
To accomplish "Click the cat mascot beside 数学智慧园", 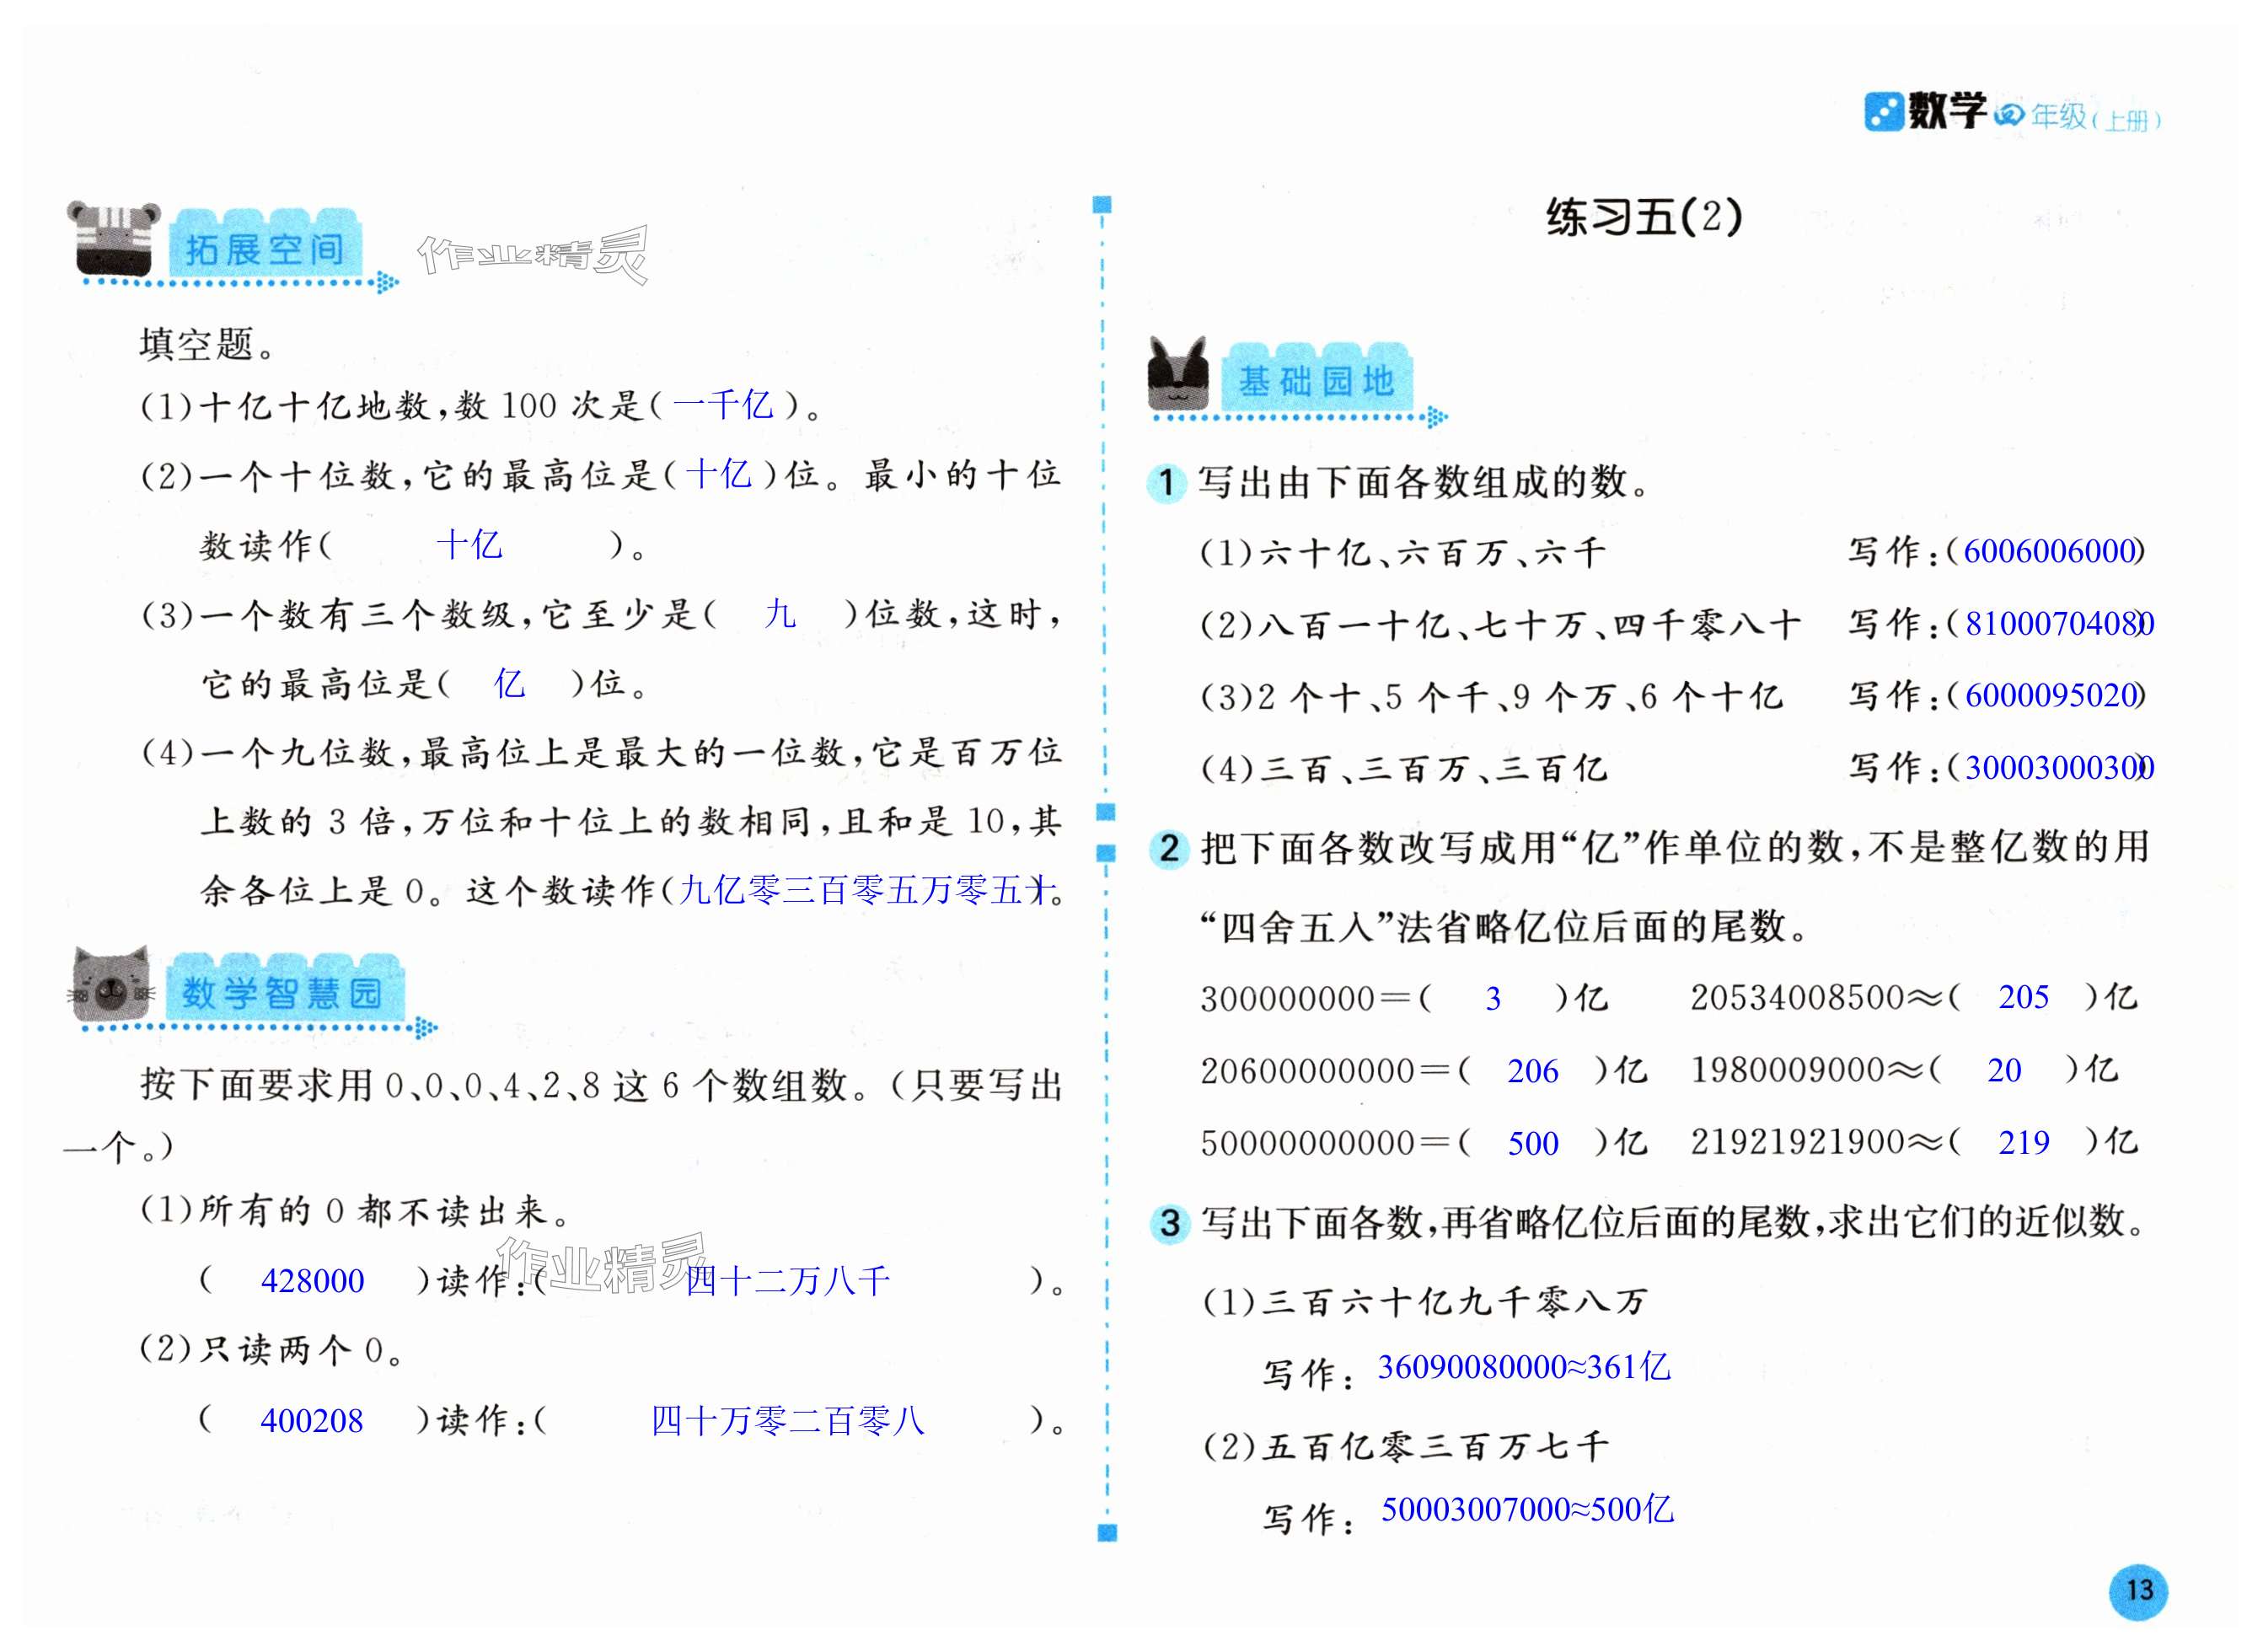I will tap(112, 985).
